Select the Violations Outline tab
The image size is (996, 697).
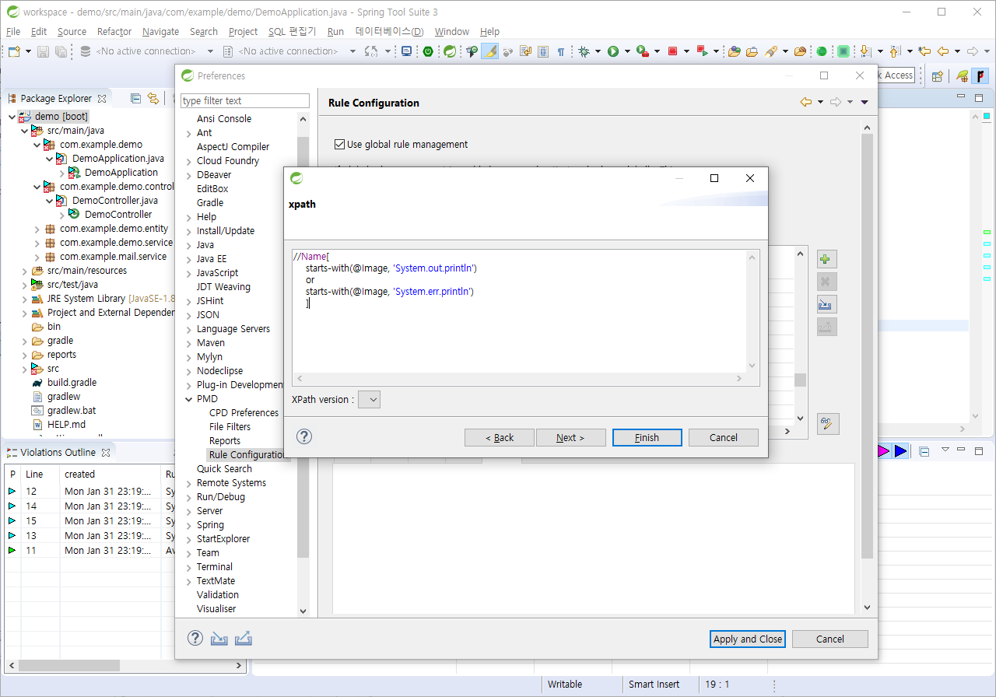pos(58,452)
